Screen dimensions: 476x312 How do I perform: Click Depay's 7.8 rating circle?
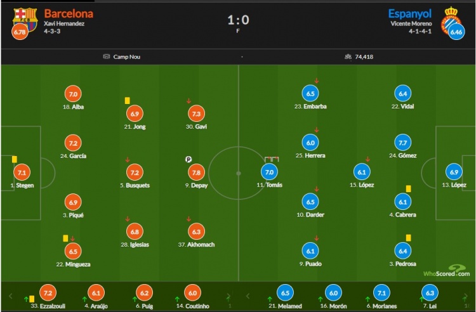click(x=196, y=172)
